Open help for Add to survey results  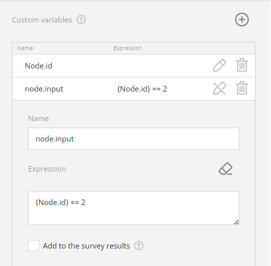point(139,245)
